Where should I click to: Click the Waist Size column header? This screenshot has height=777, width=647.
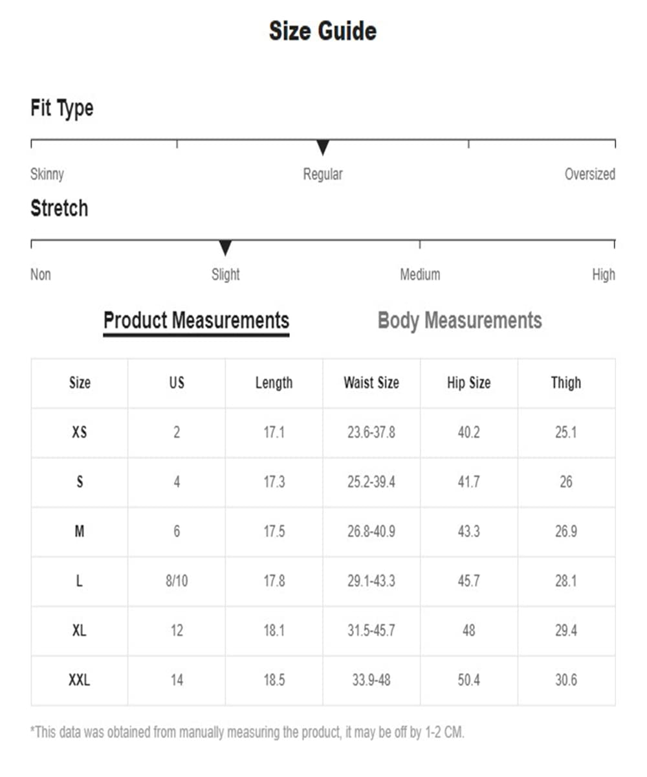tap(371, 383)
